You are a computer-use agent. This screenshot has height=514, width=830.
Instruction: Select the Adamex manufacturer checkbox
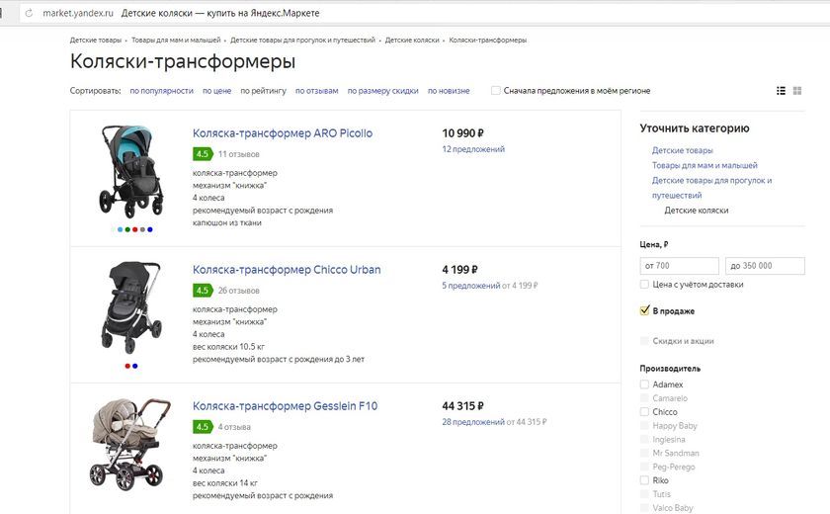[x=644, y=385]
